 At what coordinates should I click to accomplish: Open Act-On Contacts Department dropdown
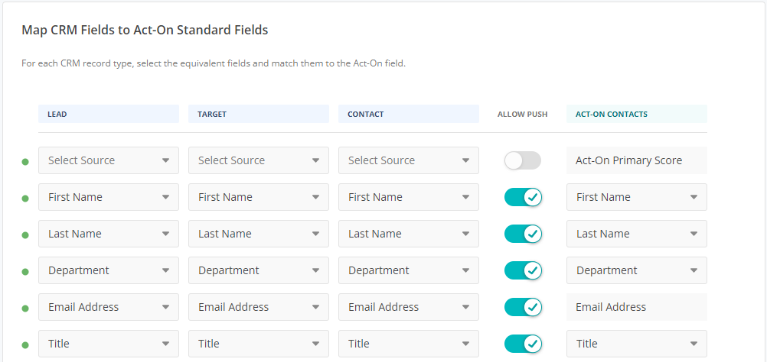(637, 270)
